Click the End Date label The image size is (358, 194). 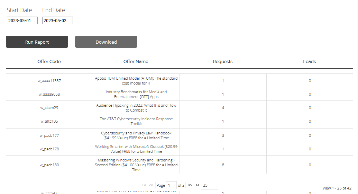pyautogui.click(x=53, y=10)
